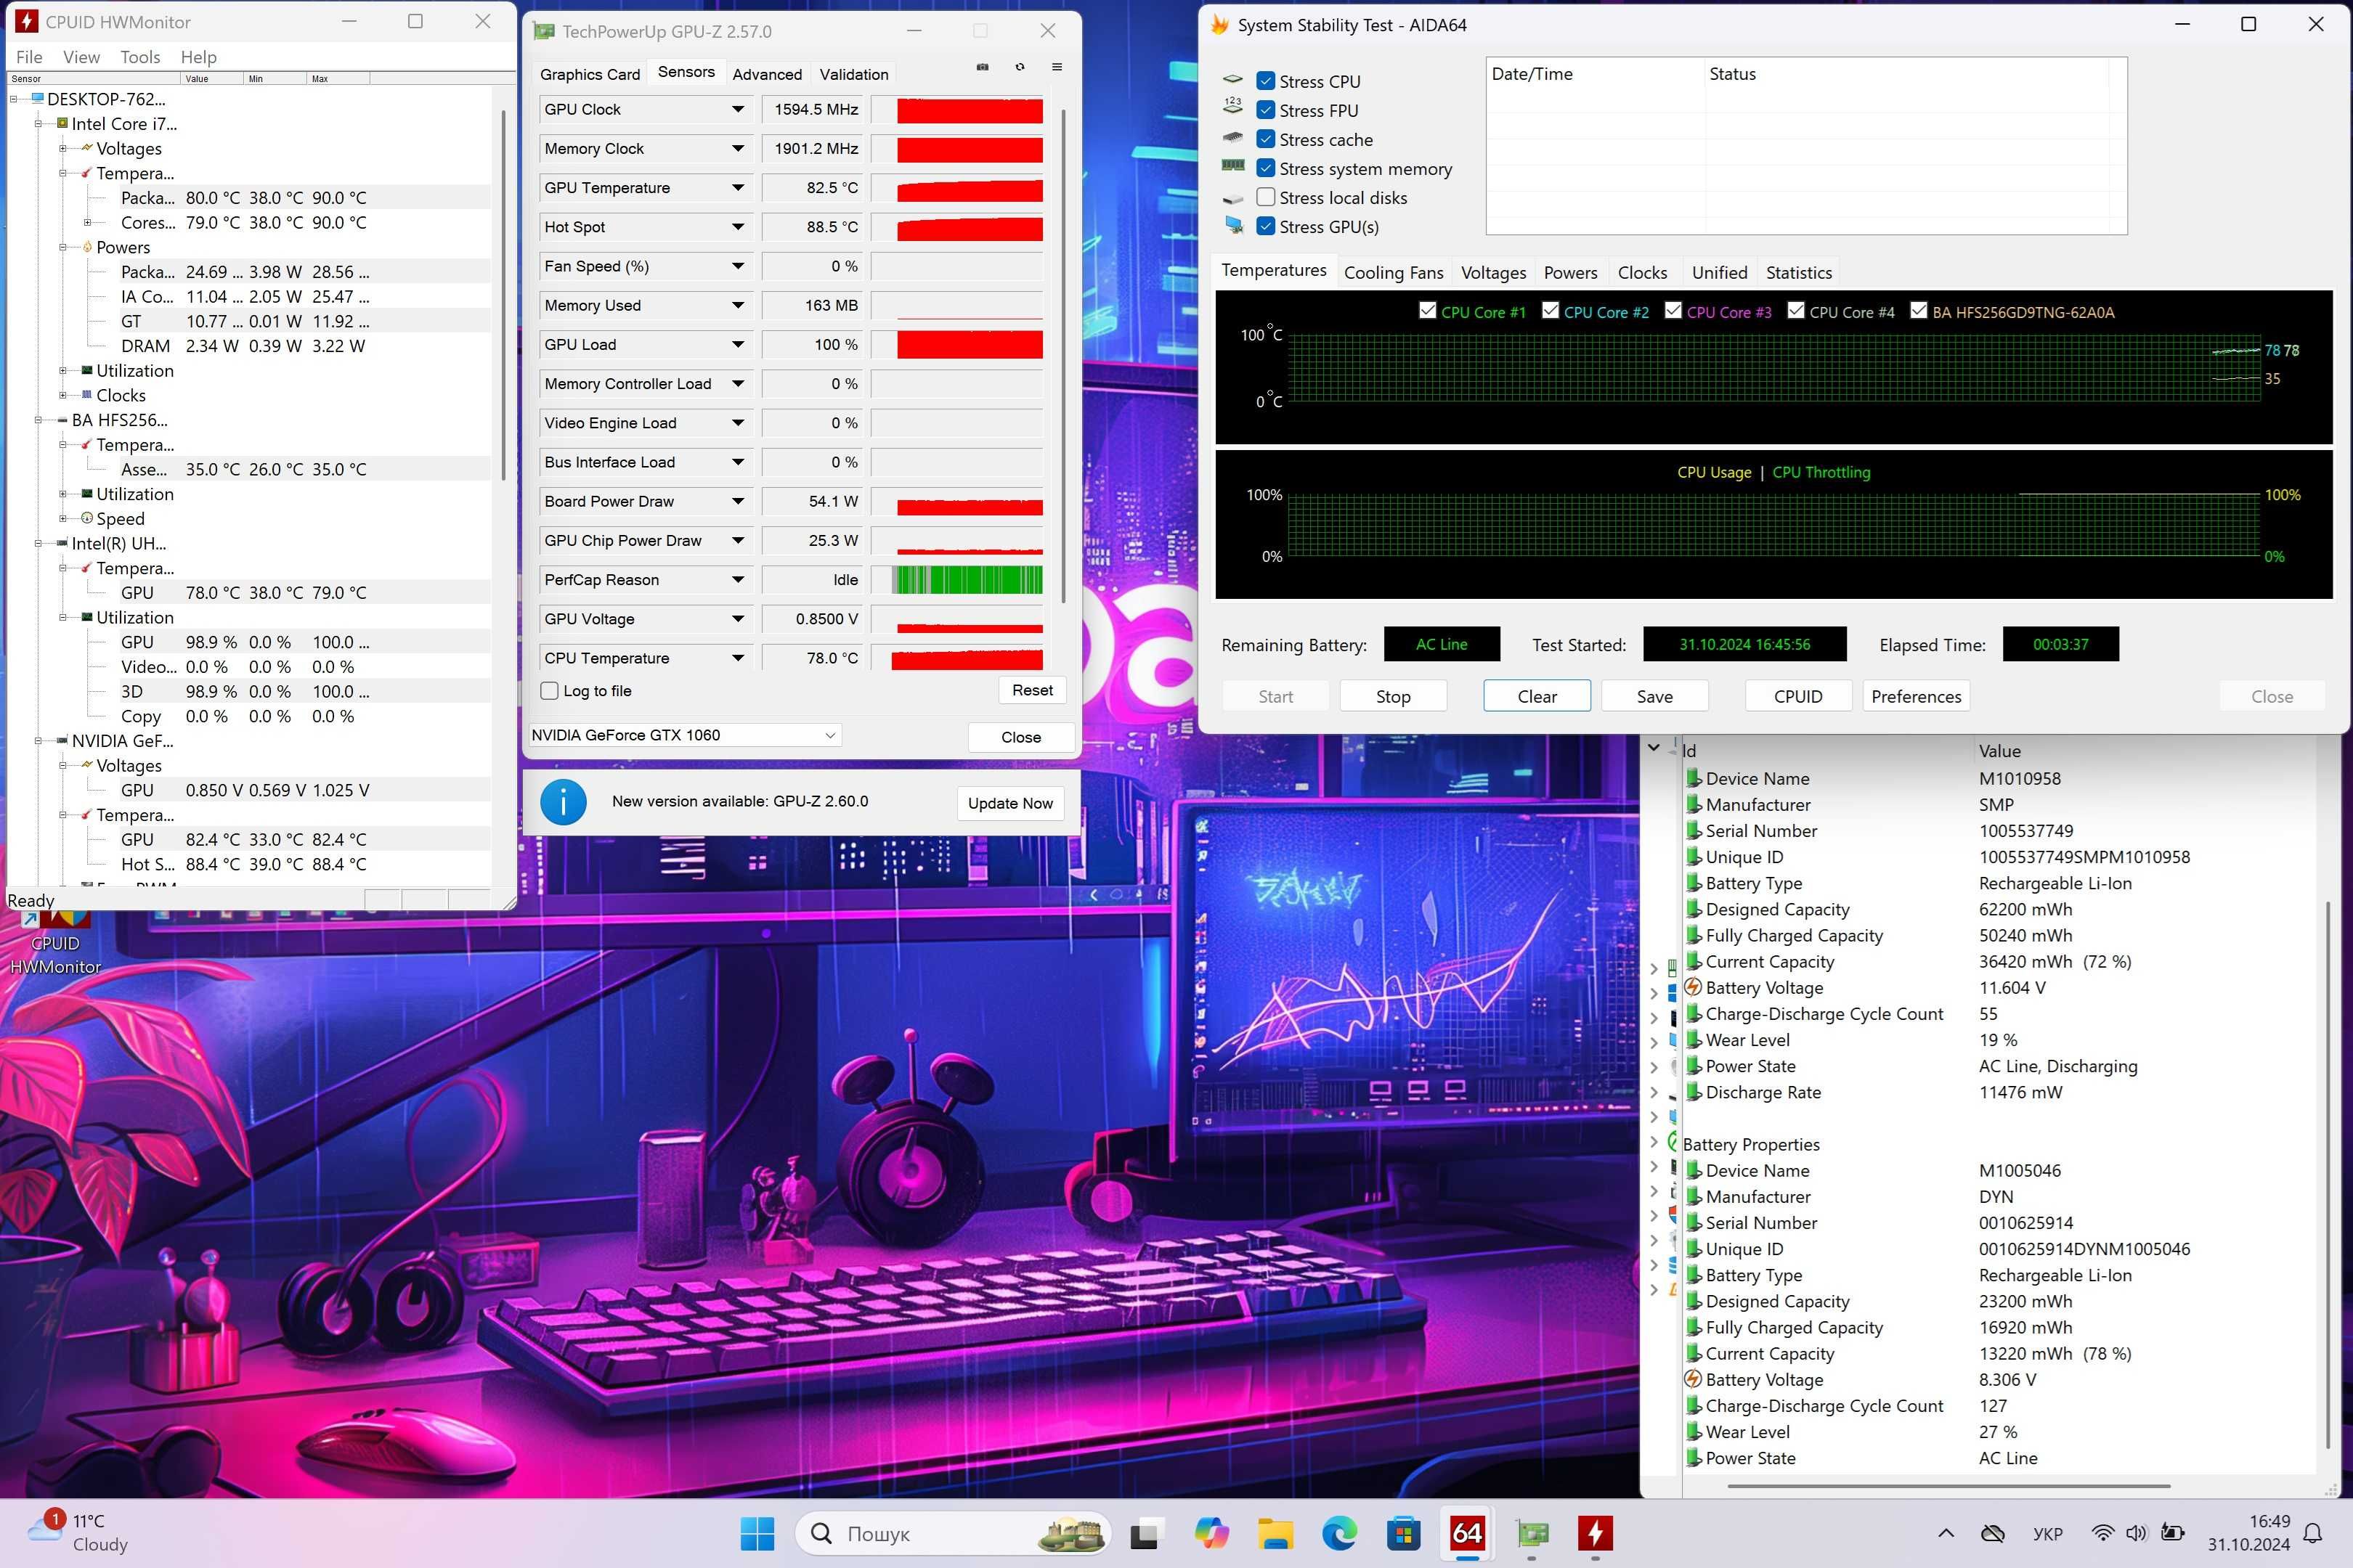2353x1568 pixels.
Task: Click Update Now in GPU-Z
Action: click(x=1010, y=803)
